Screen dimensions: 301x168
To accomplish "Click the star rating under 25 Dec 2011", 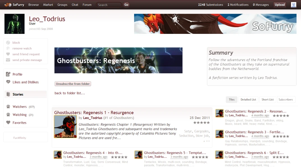I will [x=201, y=123].
